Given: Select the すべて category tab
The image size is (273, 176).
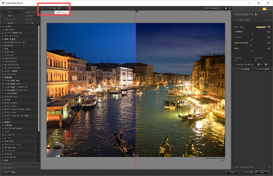Looking at the screenshot, I should tap(10, 12).
